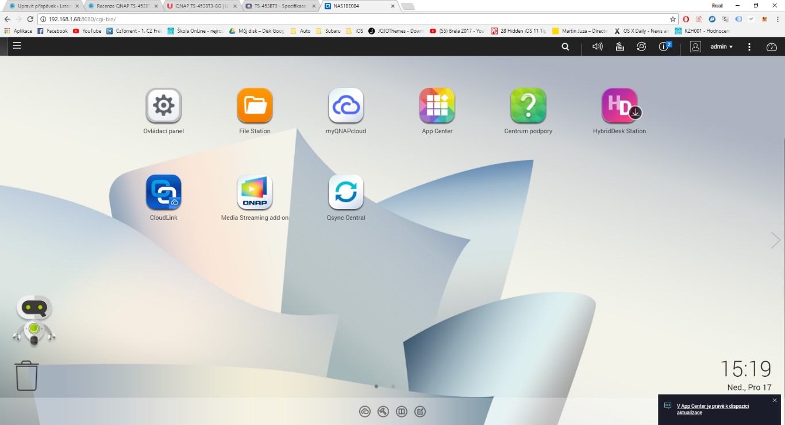This screenshot has width=785, height=425.
Task: Click the user profile icon
Action: (695, 47)
